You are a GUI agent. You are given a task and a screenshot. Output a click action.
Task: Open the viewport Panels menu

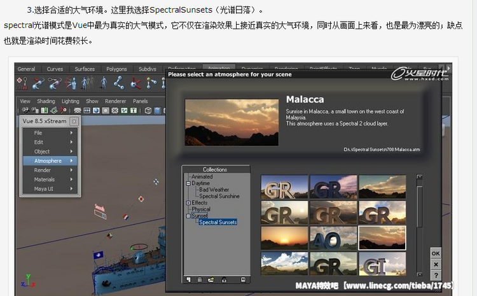[141, 101]
